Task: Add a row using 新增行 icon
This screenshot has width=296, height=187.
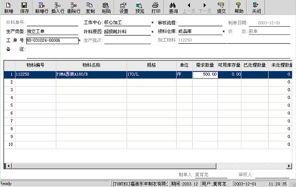Action: click(41, 8)
